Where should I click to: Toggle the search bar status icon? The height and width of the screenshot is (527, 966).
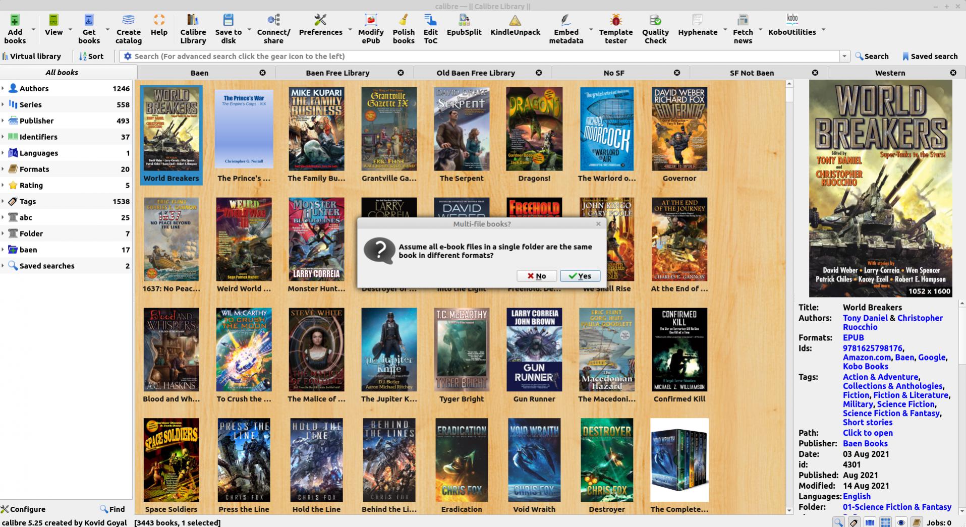tap(838, 522)
